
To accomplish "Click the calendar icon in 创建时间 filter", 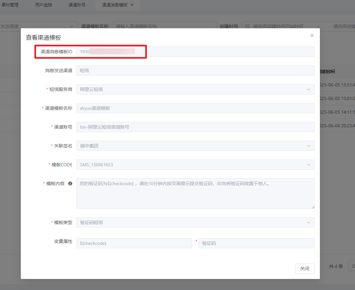I will pos(247,26).
